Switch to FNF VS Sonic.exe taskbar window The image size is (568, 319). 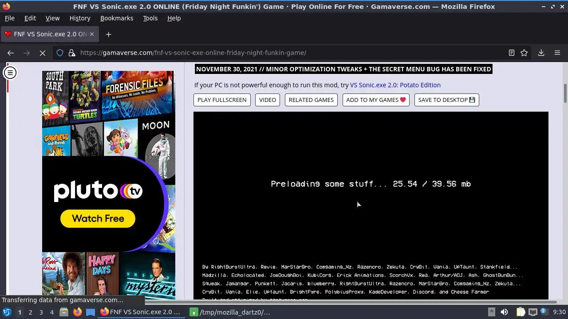(x=141, y=312)
